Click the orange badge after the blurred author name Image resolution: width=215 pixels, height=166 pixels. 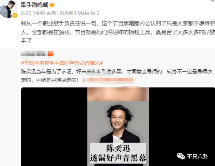[51, 54]
